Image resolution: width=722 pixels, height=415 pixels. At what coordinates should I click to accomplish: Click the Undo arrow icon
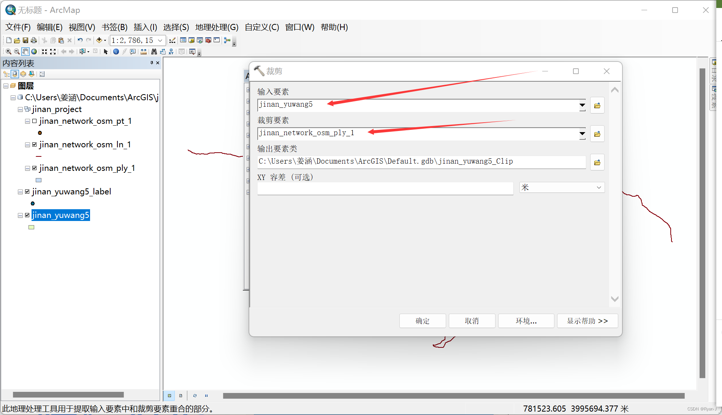coord(80,40)
